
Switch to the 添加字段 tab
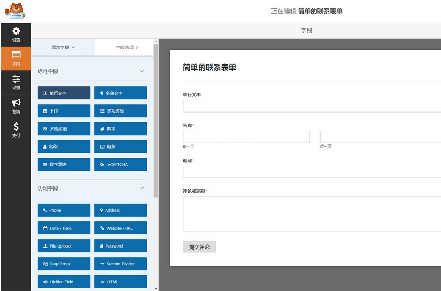tap(63, 47)
